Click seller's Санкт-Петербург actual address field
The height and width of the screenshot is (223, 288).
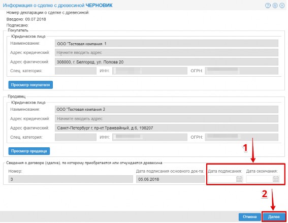167,128
